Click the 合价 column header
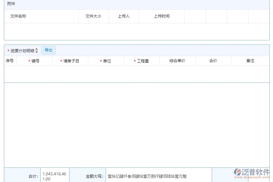The image size is (273, 182). point(213,61)
